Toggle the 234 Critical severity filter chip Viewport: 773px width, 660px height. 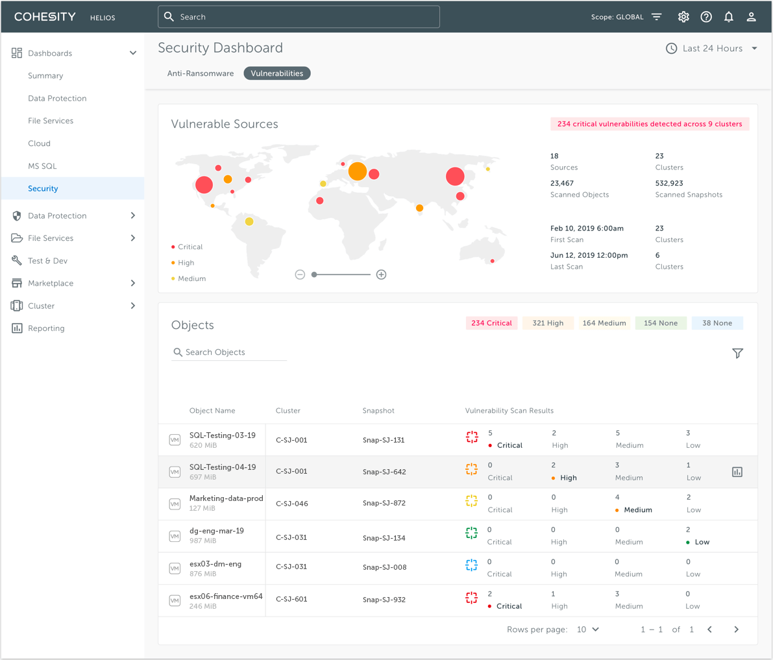click(491, 323)
